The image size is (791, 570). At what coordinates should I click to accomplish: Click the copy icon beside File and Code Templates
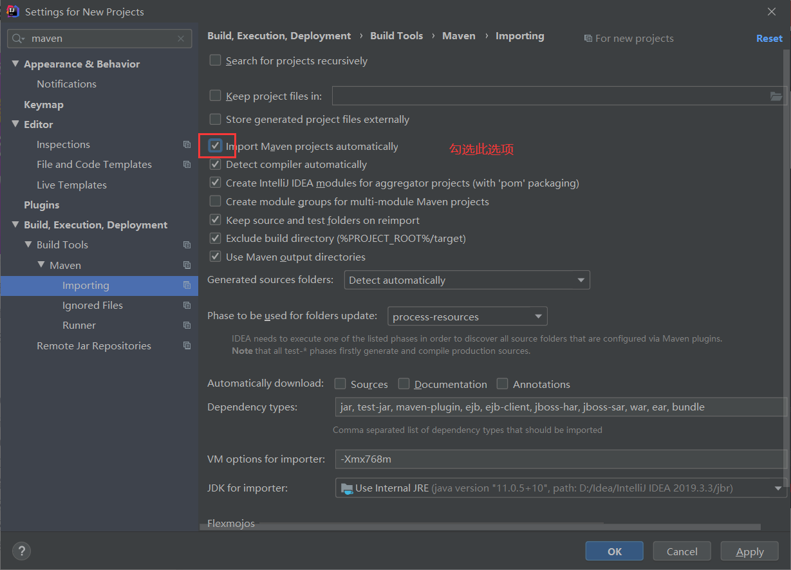pos(187,165)
